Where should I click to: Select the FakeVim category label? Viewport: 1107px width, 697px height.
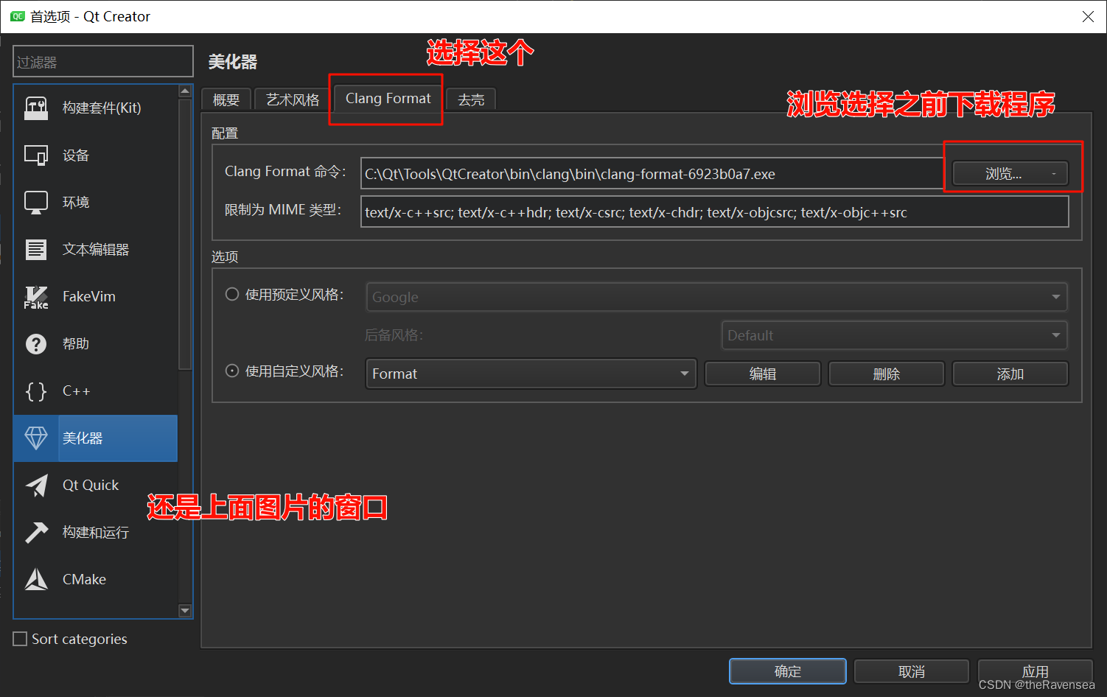coord(89,297)
